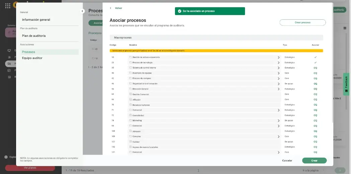
Task: Click the apps grid icon at top left
Action: (8, 6)
